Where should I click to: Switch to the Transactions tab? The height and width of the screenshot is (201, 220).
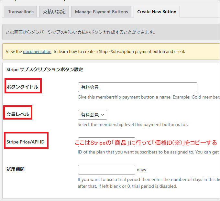[x=21, y=12]
